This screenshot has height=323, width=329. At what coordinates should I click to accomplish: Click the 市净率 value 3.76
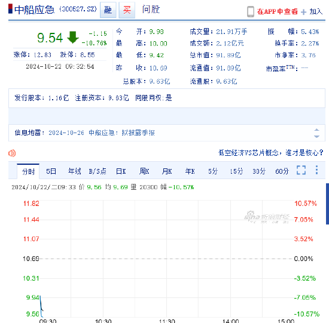coord(308,56)
